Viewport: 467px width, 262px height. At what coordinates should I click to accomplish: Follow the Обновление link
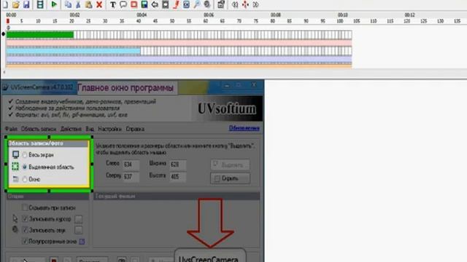click(244, 128)
